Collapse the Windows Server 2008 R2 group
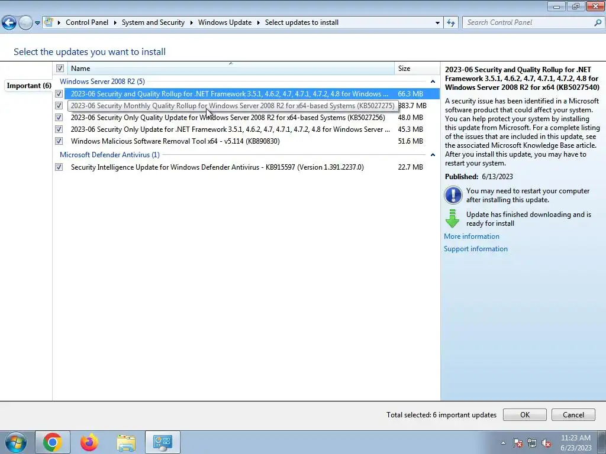This screenshot has width=606, height=454. 433,82
